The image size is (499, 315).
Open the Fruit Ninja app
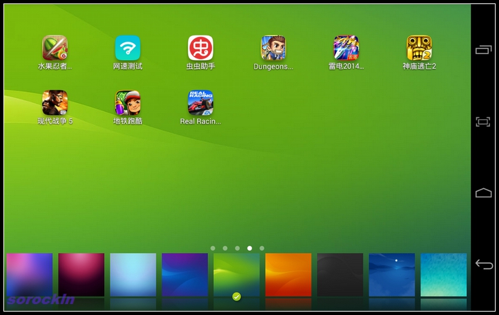point(55,48)
